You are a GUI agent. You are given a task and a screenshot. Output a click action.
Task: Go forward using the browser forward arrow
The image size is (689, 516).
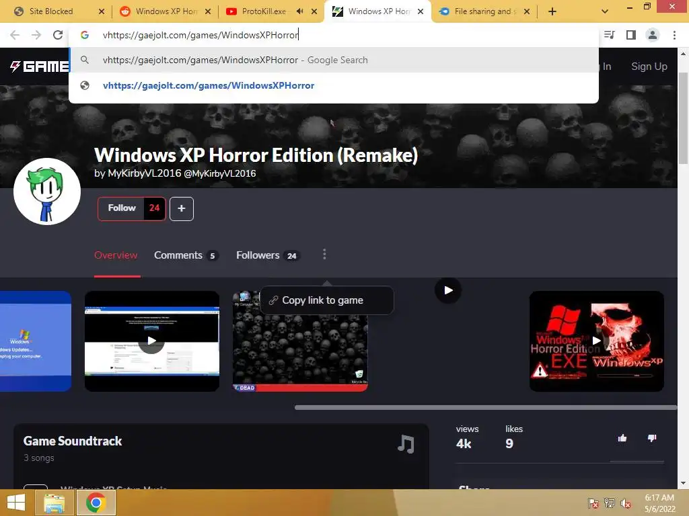36,35
